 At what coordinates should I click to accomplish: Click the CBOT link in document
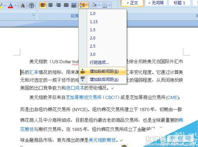(x=111, y=97)
